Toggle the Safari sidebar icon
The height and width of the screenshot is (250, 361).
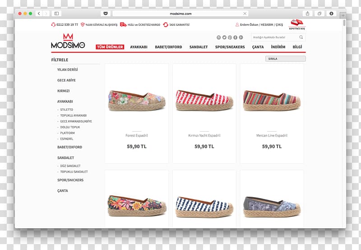click(57, 14)
